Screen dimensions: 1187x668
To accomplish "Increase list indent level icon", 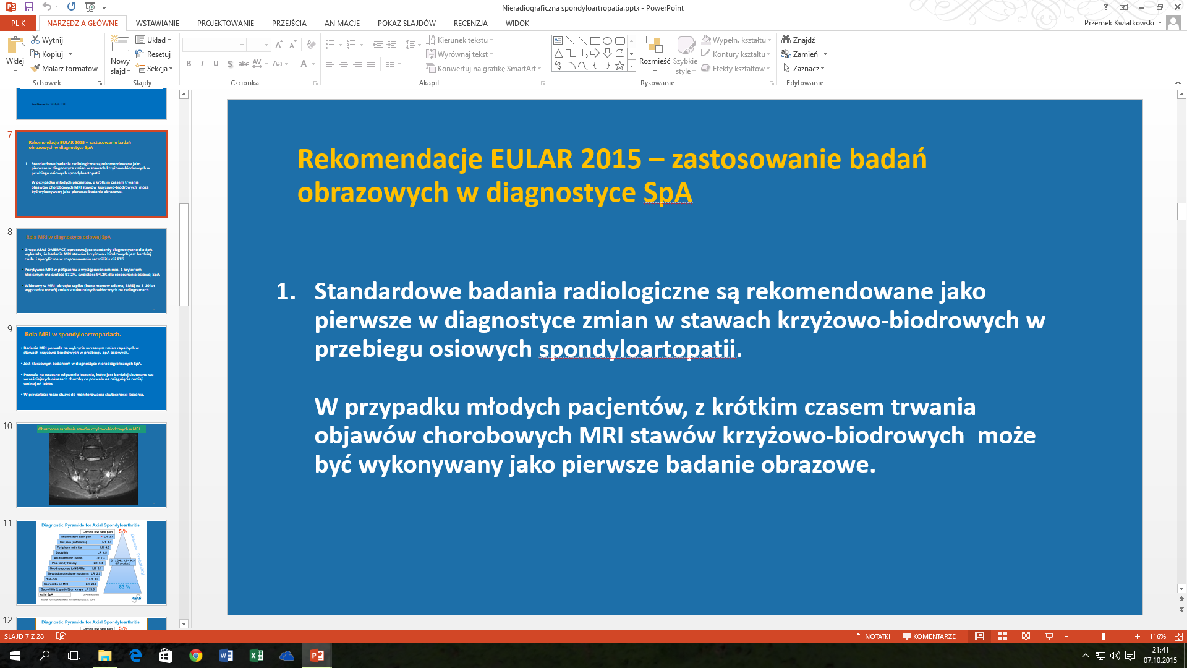I will point(391,45).
